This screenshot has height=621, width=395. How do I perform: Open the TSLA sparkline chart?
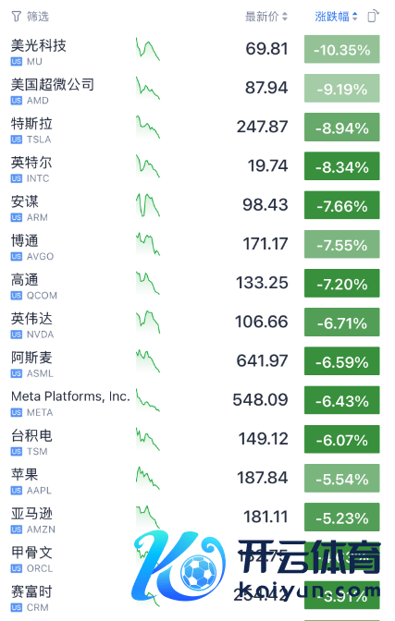tap(148, 128)
